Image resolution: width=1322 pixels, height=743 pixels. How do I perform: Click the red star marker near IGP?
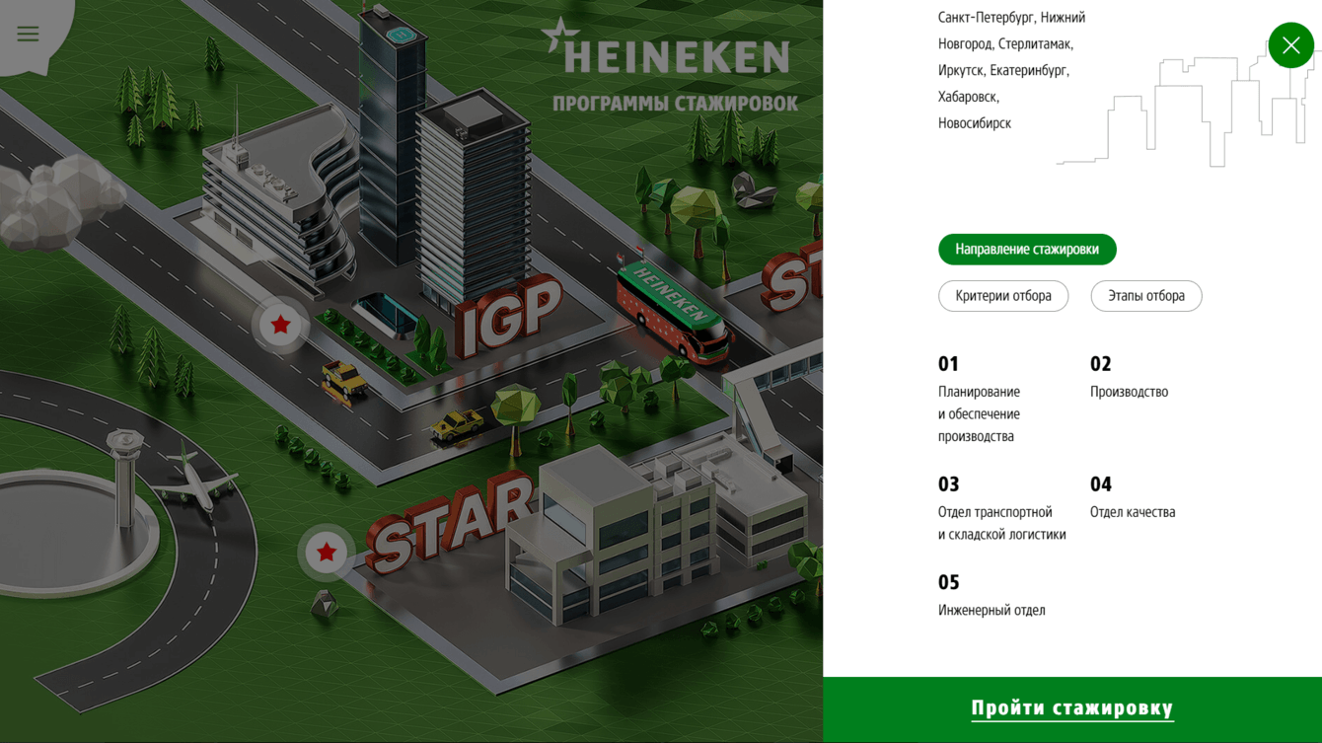[281, 325]
